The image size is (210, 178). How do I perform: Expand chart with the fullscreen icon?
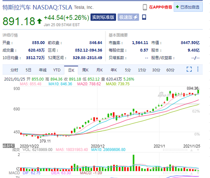tap(189, 69)
